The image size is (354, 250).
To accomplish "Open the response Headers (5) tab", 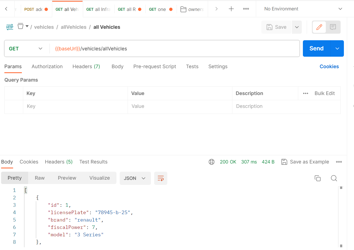I will [58, 162].
